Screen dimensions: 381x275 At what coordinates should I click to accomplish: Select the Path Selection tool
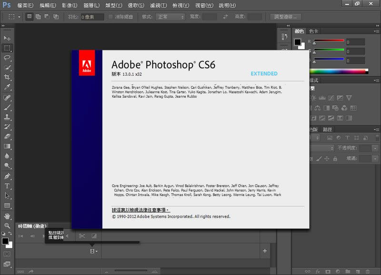pos(7,196)
